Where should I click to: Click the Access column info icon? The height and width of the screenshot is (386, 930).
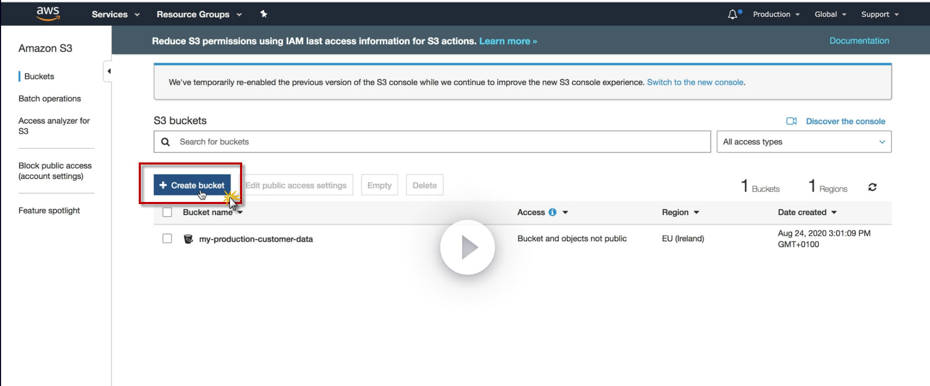click(x=552, y=212)
